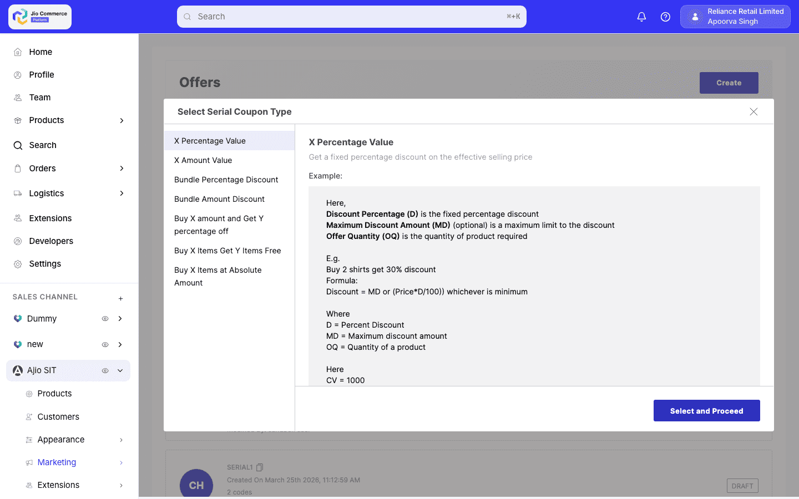This screenshot has height=499, width=799.
Task: Select the X Amount Value coupon type
Action: (x=203, y=160)
